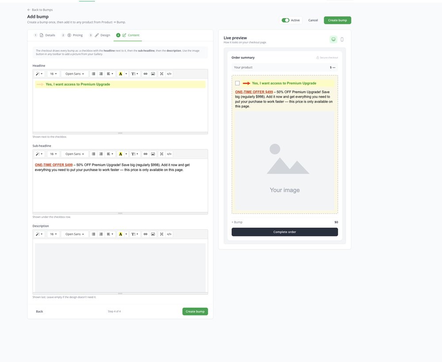Click the Sub-headline editor paragraph text
Image resolution: width=442 pixels, height=362 pixels.
pos(112,167)
